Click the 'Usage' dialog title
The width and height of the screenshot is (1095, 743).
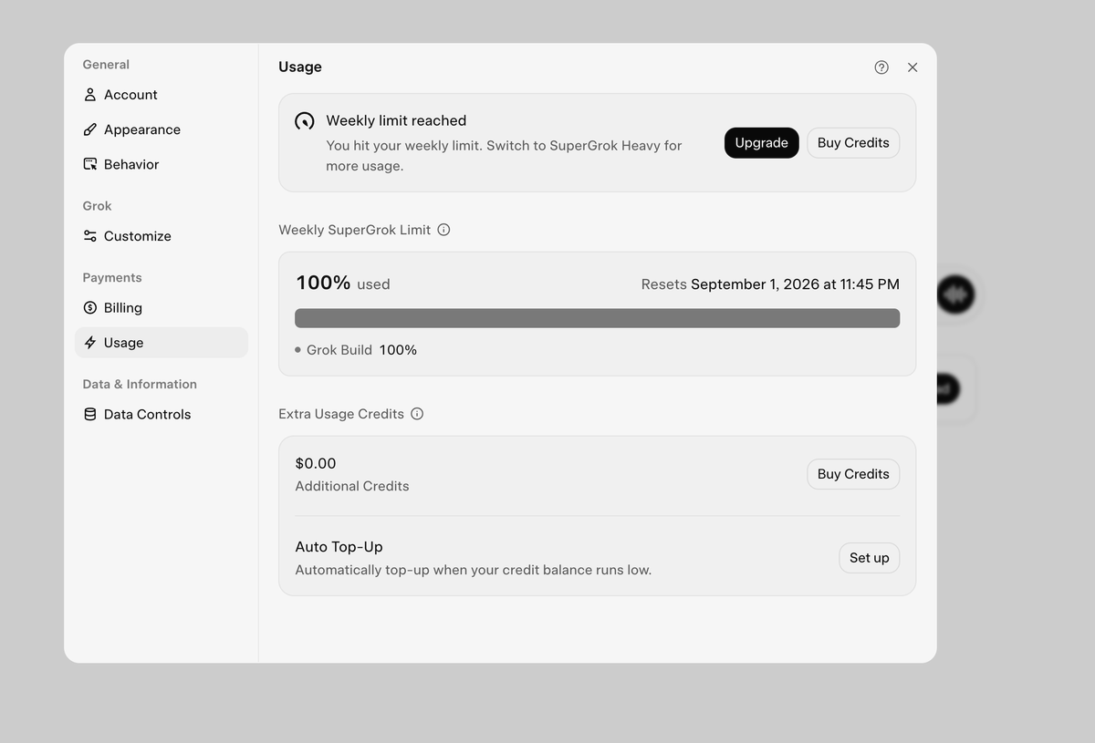pos(300,67)
